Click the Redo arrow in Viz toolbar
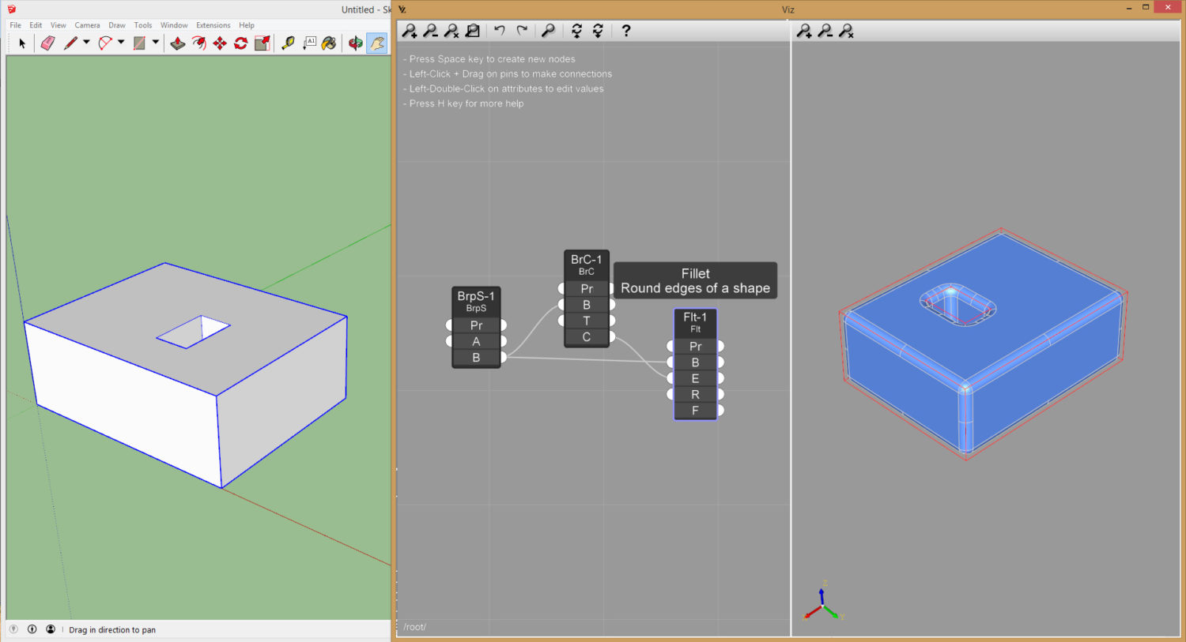Image resolution: width=1186 pixels, height=642 pixels. coord(521,31)
